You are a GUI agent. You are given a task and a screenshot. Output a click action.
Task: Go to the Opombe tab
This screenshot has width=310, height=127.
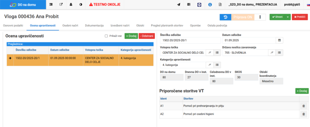point(195,26)
